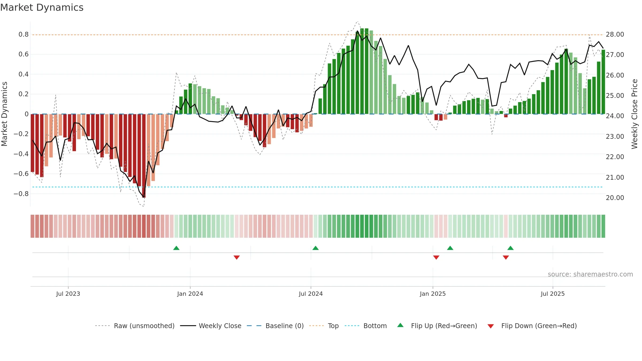642x361 pixels.
Task: Click the 0.4 left axis tick label
Action: point(24,74)
